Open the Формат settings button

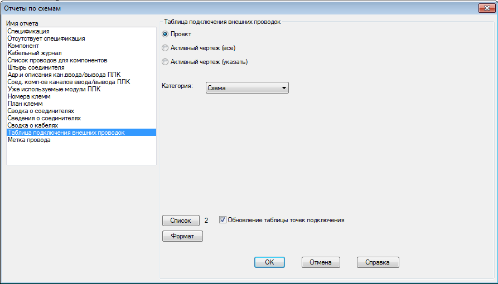[182, 237]
